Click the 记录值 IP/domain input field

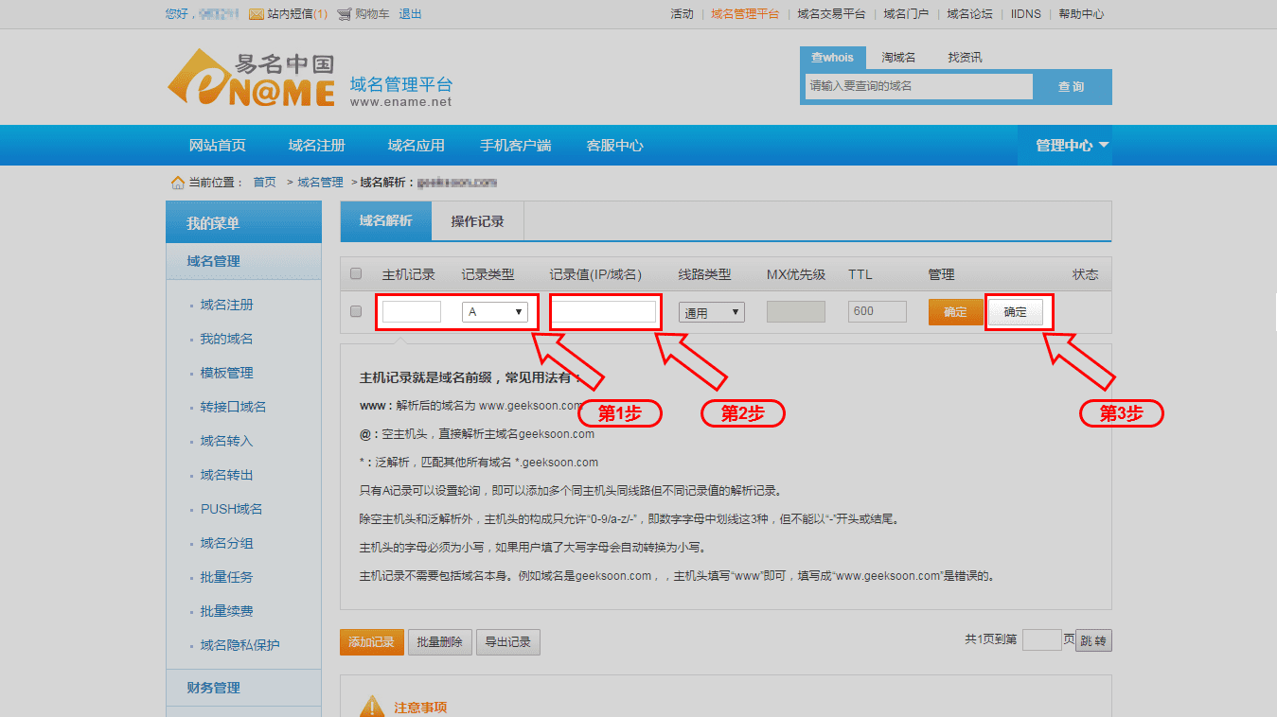(x=603, y=311)
